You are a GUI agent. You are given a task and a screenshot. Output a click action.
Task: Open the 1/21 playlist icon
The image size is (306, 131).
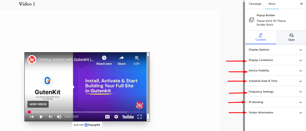pos(137,58)
